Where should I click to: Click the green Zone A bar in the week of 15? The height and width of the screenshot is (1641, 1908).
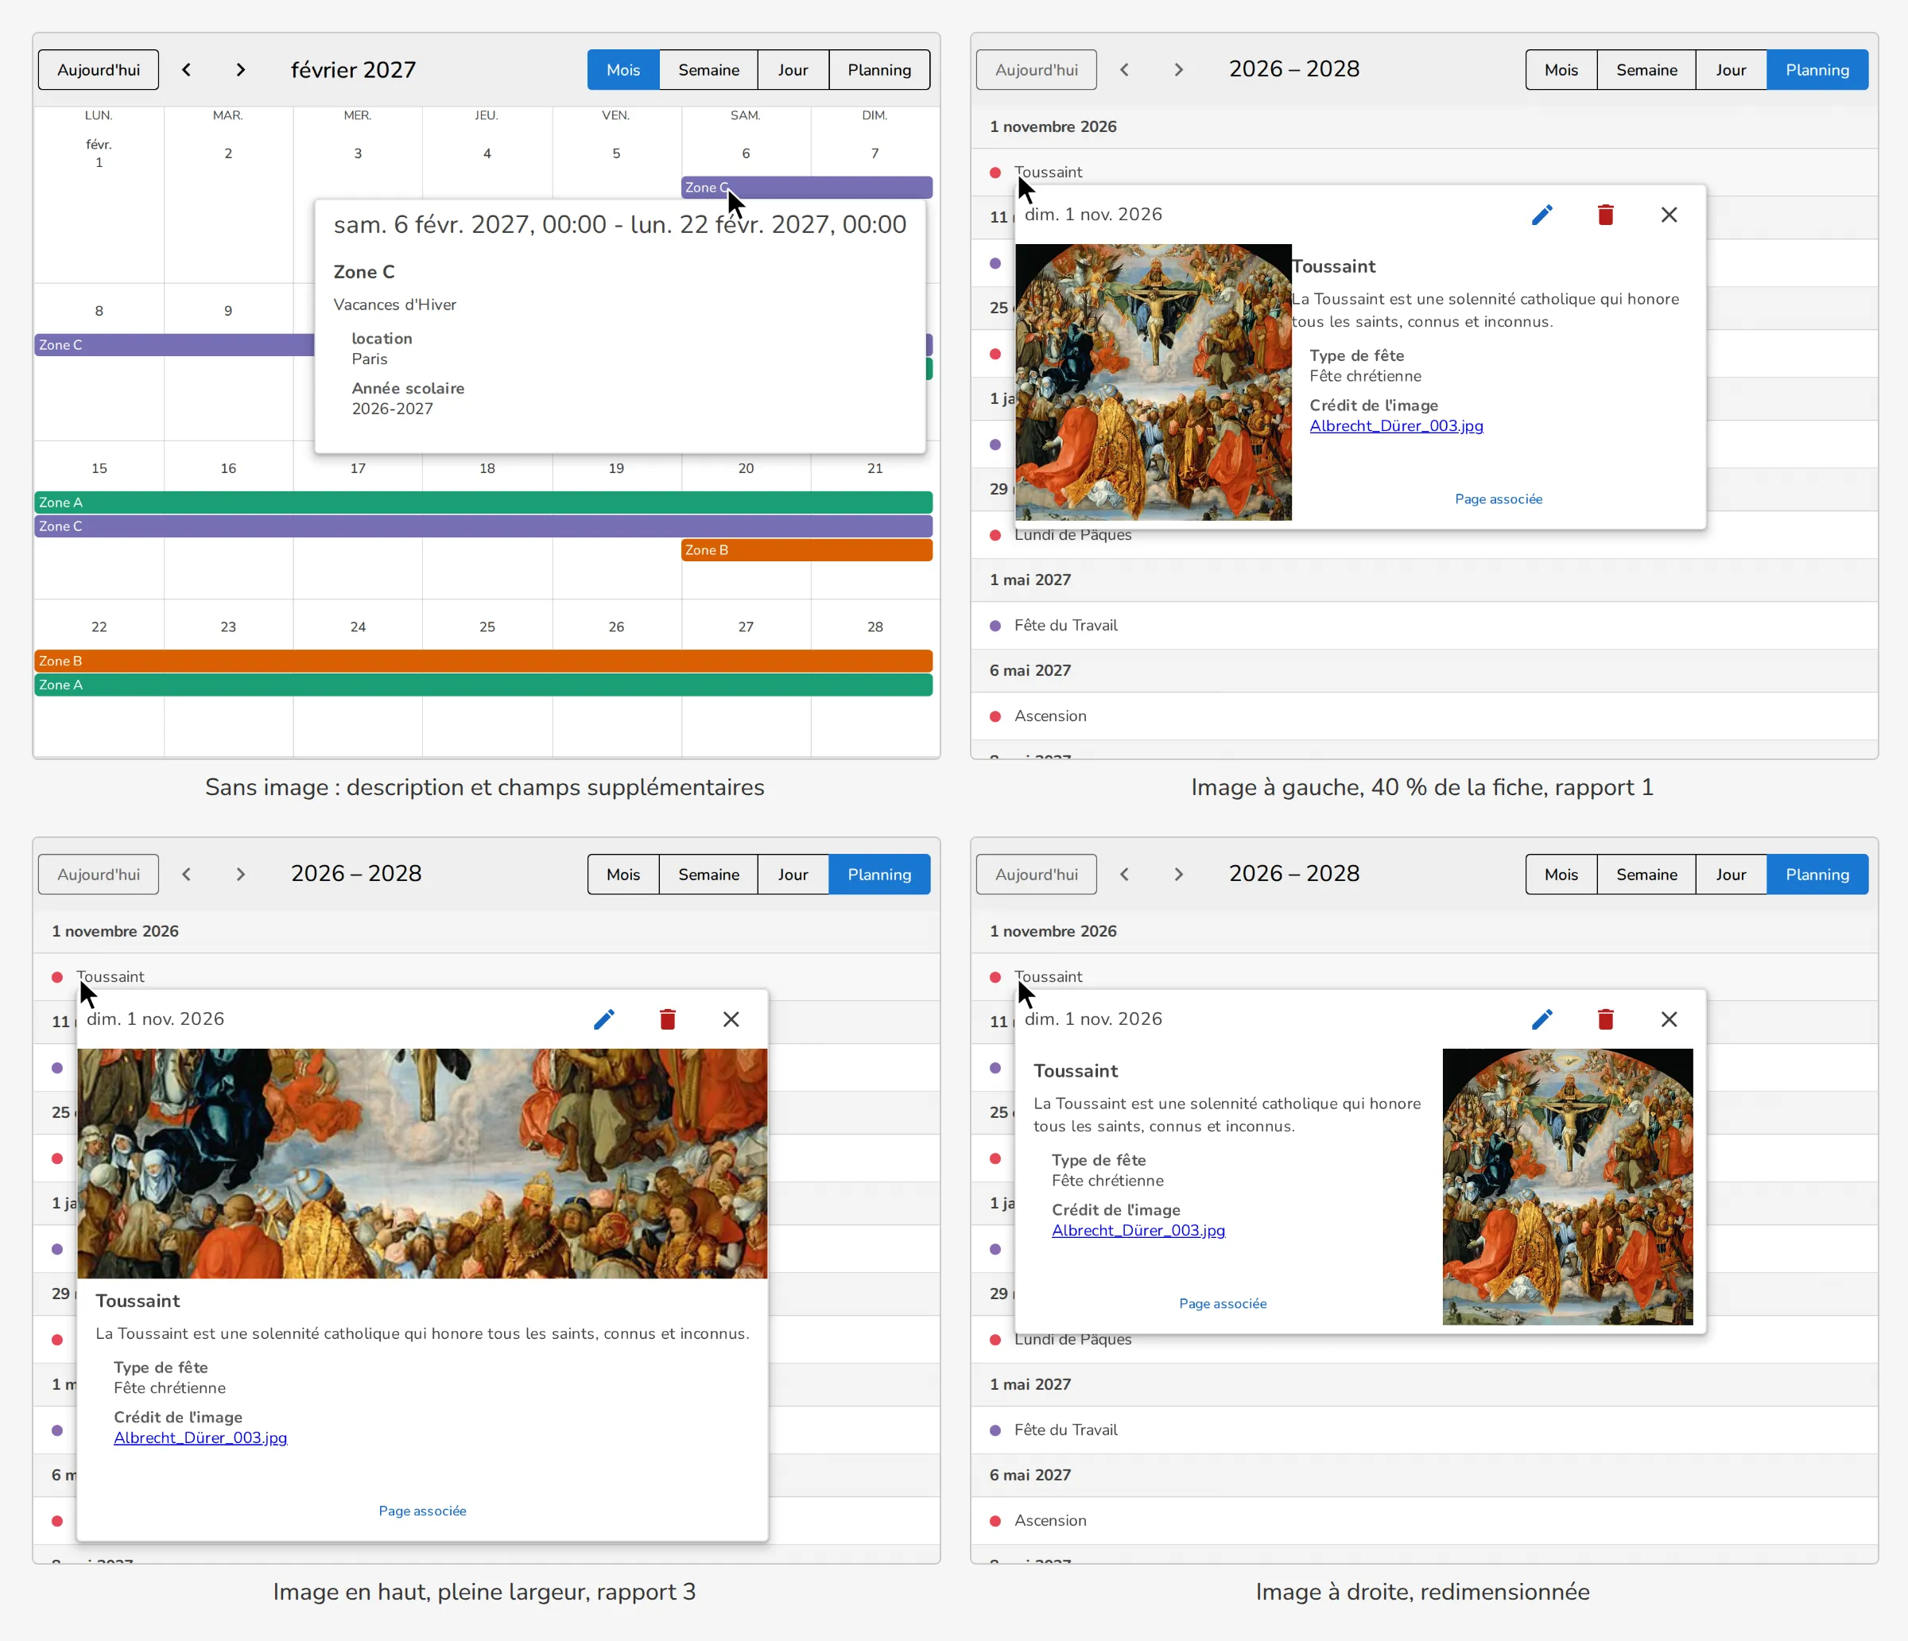[483, 502]
